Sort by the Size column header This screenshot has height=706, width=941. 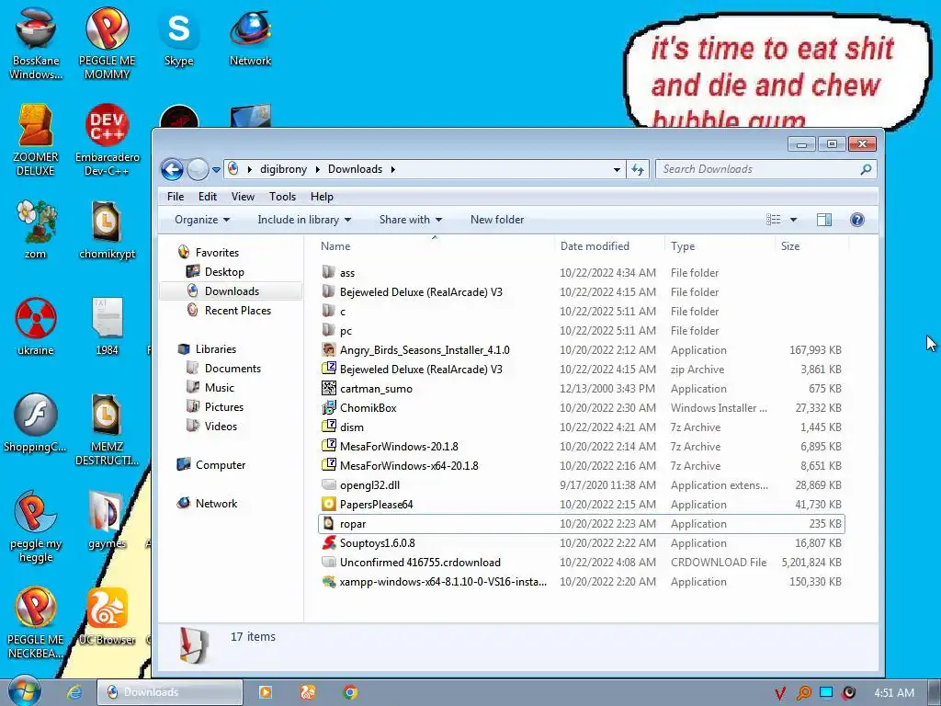(x=812, y=246)
